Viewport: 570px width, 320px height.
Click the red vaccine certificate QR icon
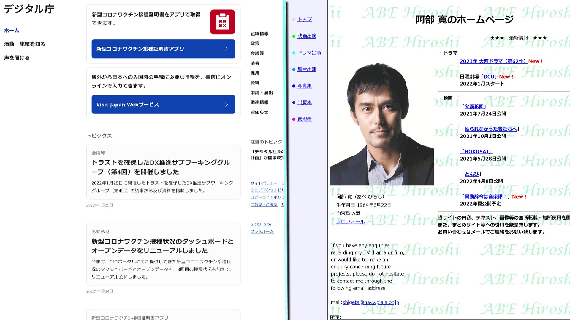point(222,22)
